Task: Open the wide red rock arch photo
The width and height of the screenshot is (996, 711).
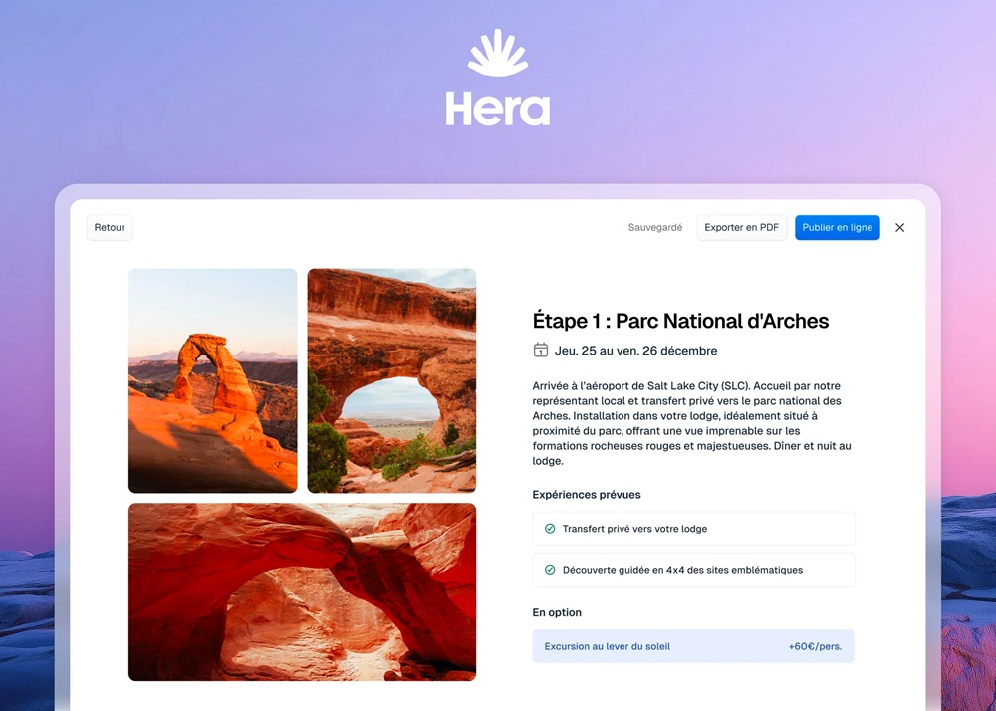Action: tap(303, 592)
